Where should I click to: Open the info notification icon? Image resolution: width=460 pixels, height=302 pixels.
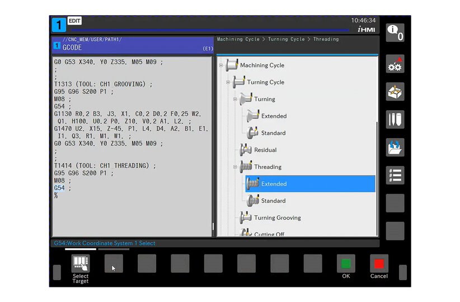pos(395,32)
